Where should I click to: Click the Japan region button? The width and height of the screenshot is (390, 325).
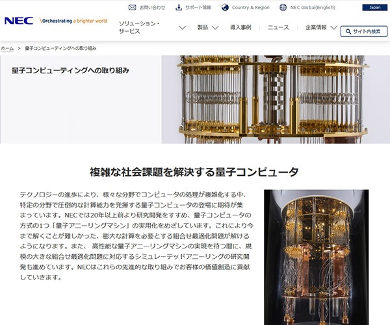tap(375, 7)
